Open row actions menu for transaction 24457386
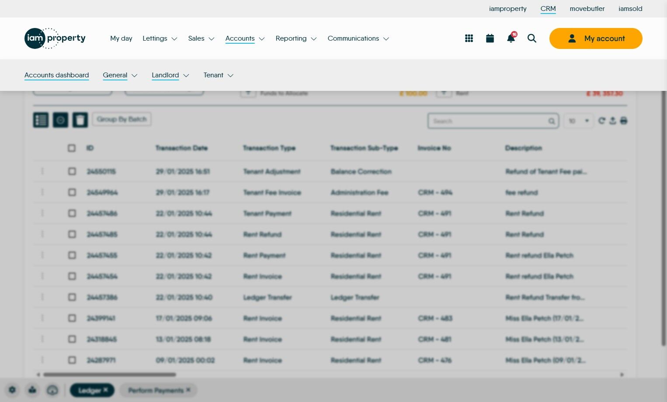This screenshot has width=667, height=402. 42,297
